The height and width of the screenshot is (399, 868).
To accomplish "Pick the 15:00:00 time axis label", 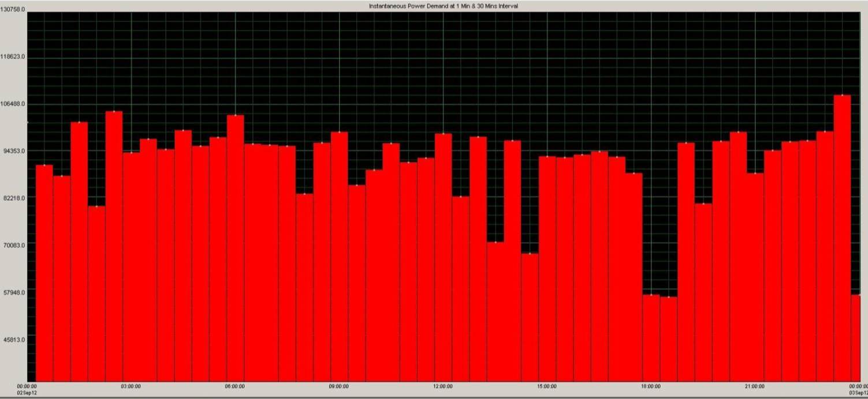I will pos(547,386).
